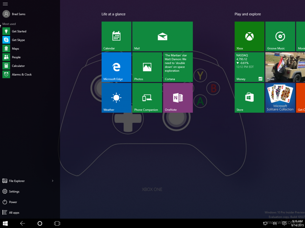Open Calculator from most used list
305x228 pixels.
tap(14, 66)
